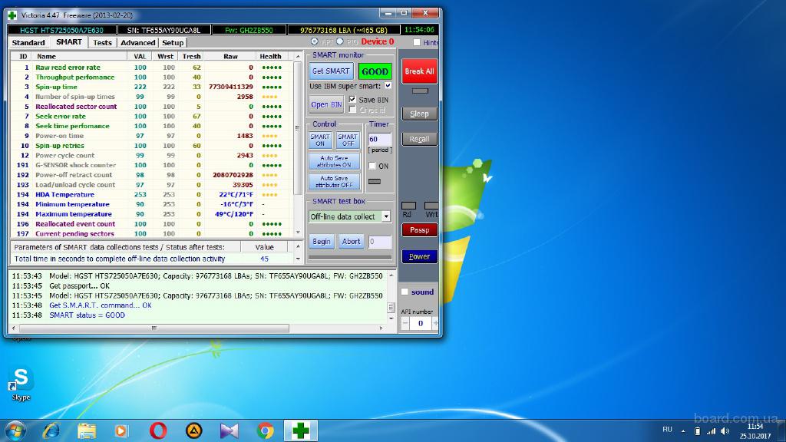786x442 pixels.
Task: Select the Victoria green cross taskbar icon
Action: (x=301, y=430)
